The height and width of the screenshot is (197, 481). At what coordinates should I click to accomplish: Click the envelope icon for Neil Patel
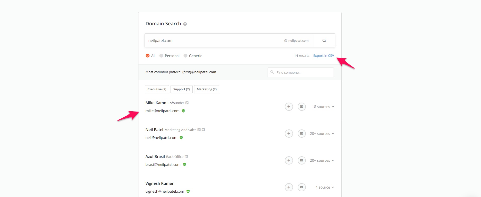point(301,134)
